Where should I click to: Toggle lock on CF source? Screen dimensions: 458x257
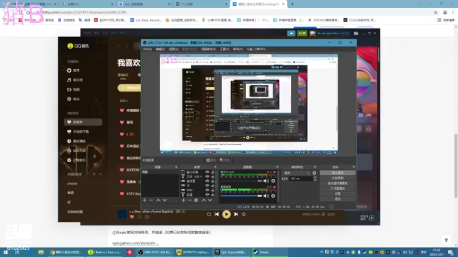click(x=212, y=185)
